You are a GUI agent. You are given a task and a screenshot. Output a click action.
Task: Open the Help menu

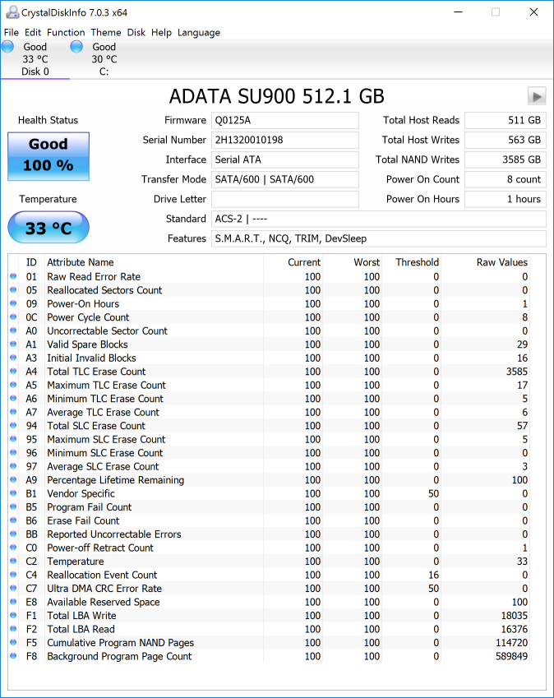pos(162,33)
